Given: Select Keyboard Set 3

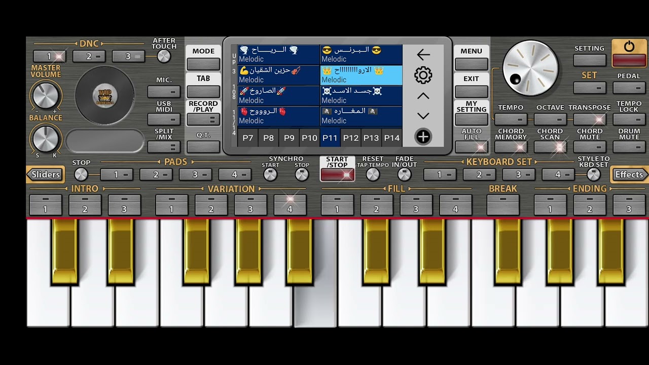Looking at the screenshot, I should pyautogui.click(x=519, y=175).
